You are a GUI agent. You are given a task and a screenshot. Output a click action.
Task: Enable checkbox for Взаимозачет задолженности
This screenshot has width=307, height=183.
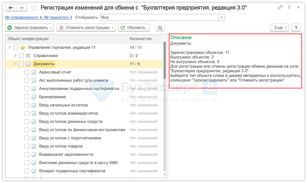(x=27, y=155)
